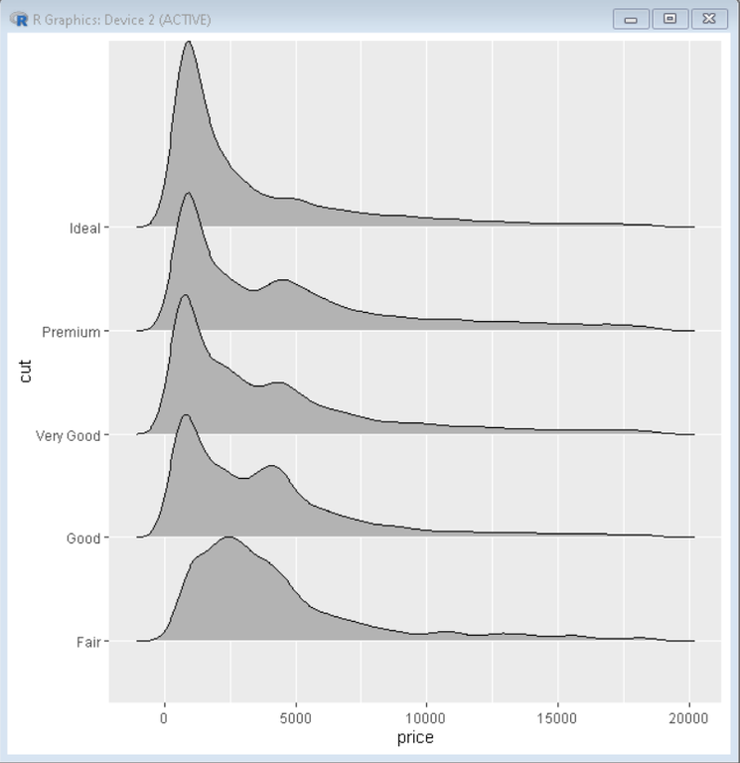Click the peak of the Ideal density ridge
Screen dimensions: 740x763
click(x=189, y=42)
